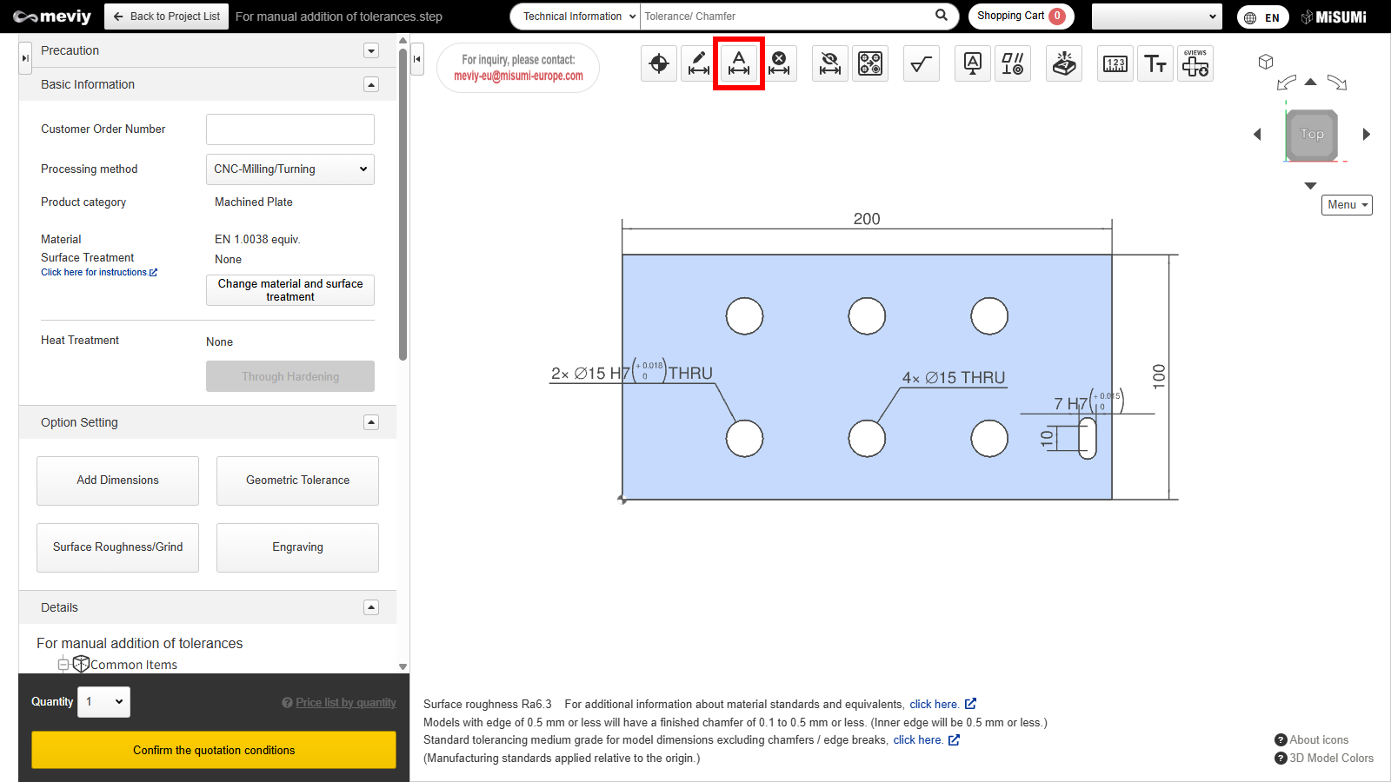Click the geometric tolerance symbols icon
This screenshot has height=782, width=1391.
tap(1013, 63)
